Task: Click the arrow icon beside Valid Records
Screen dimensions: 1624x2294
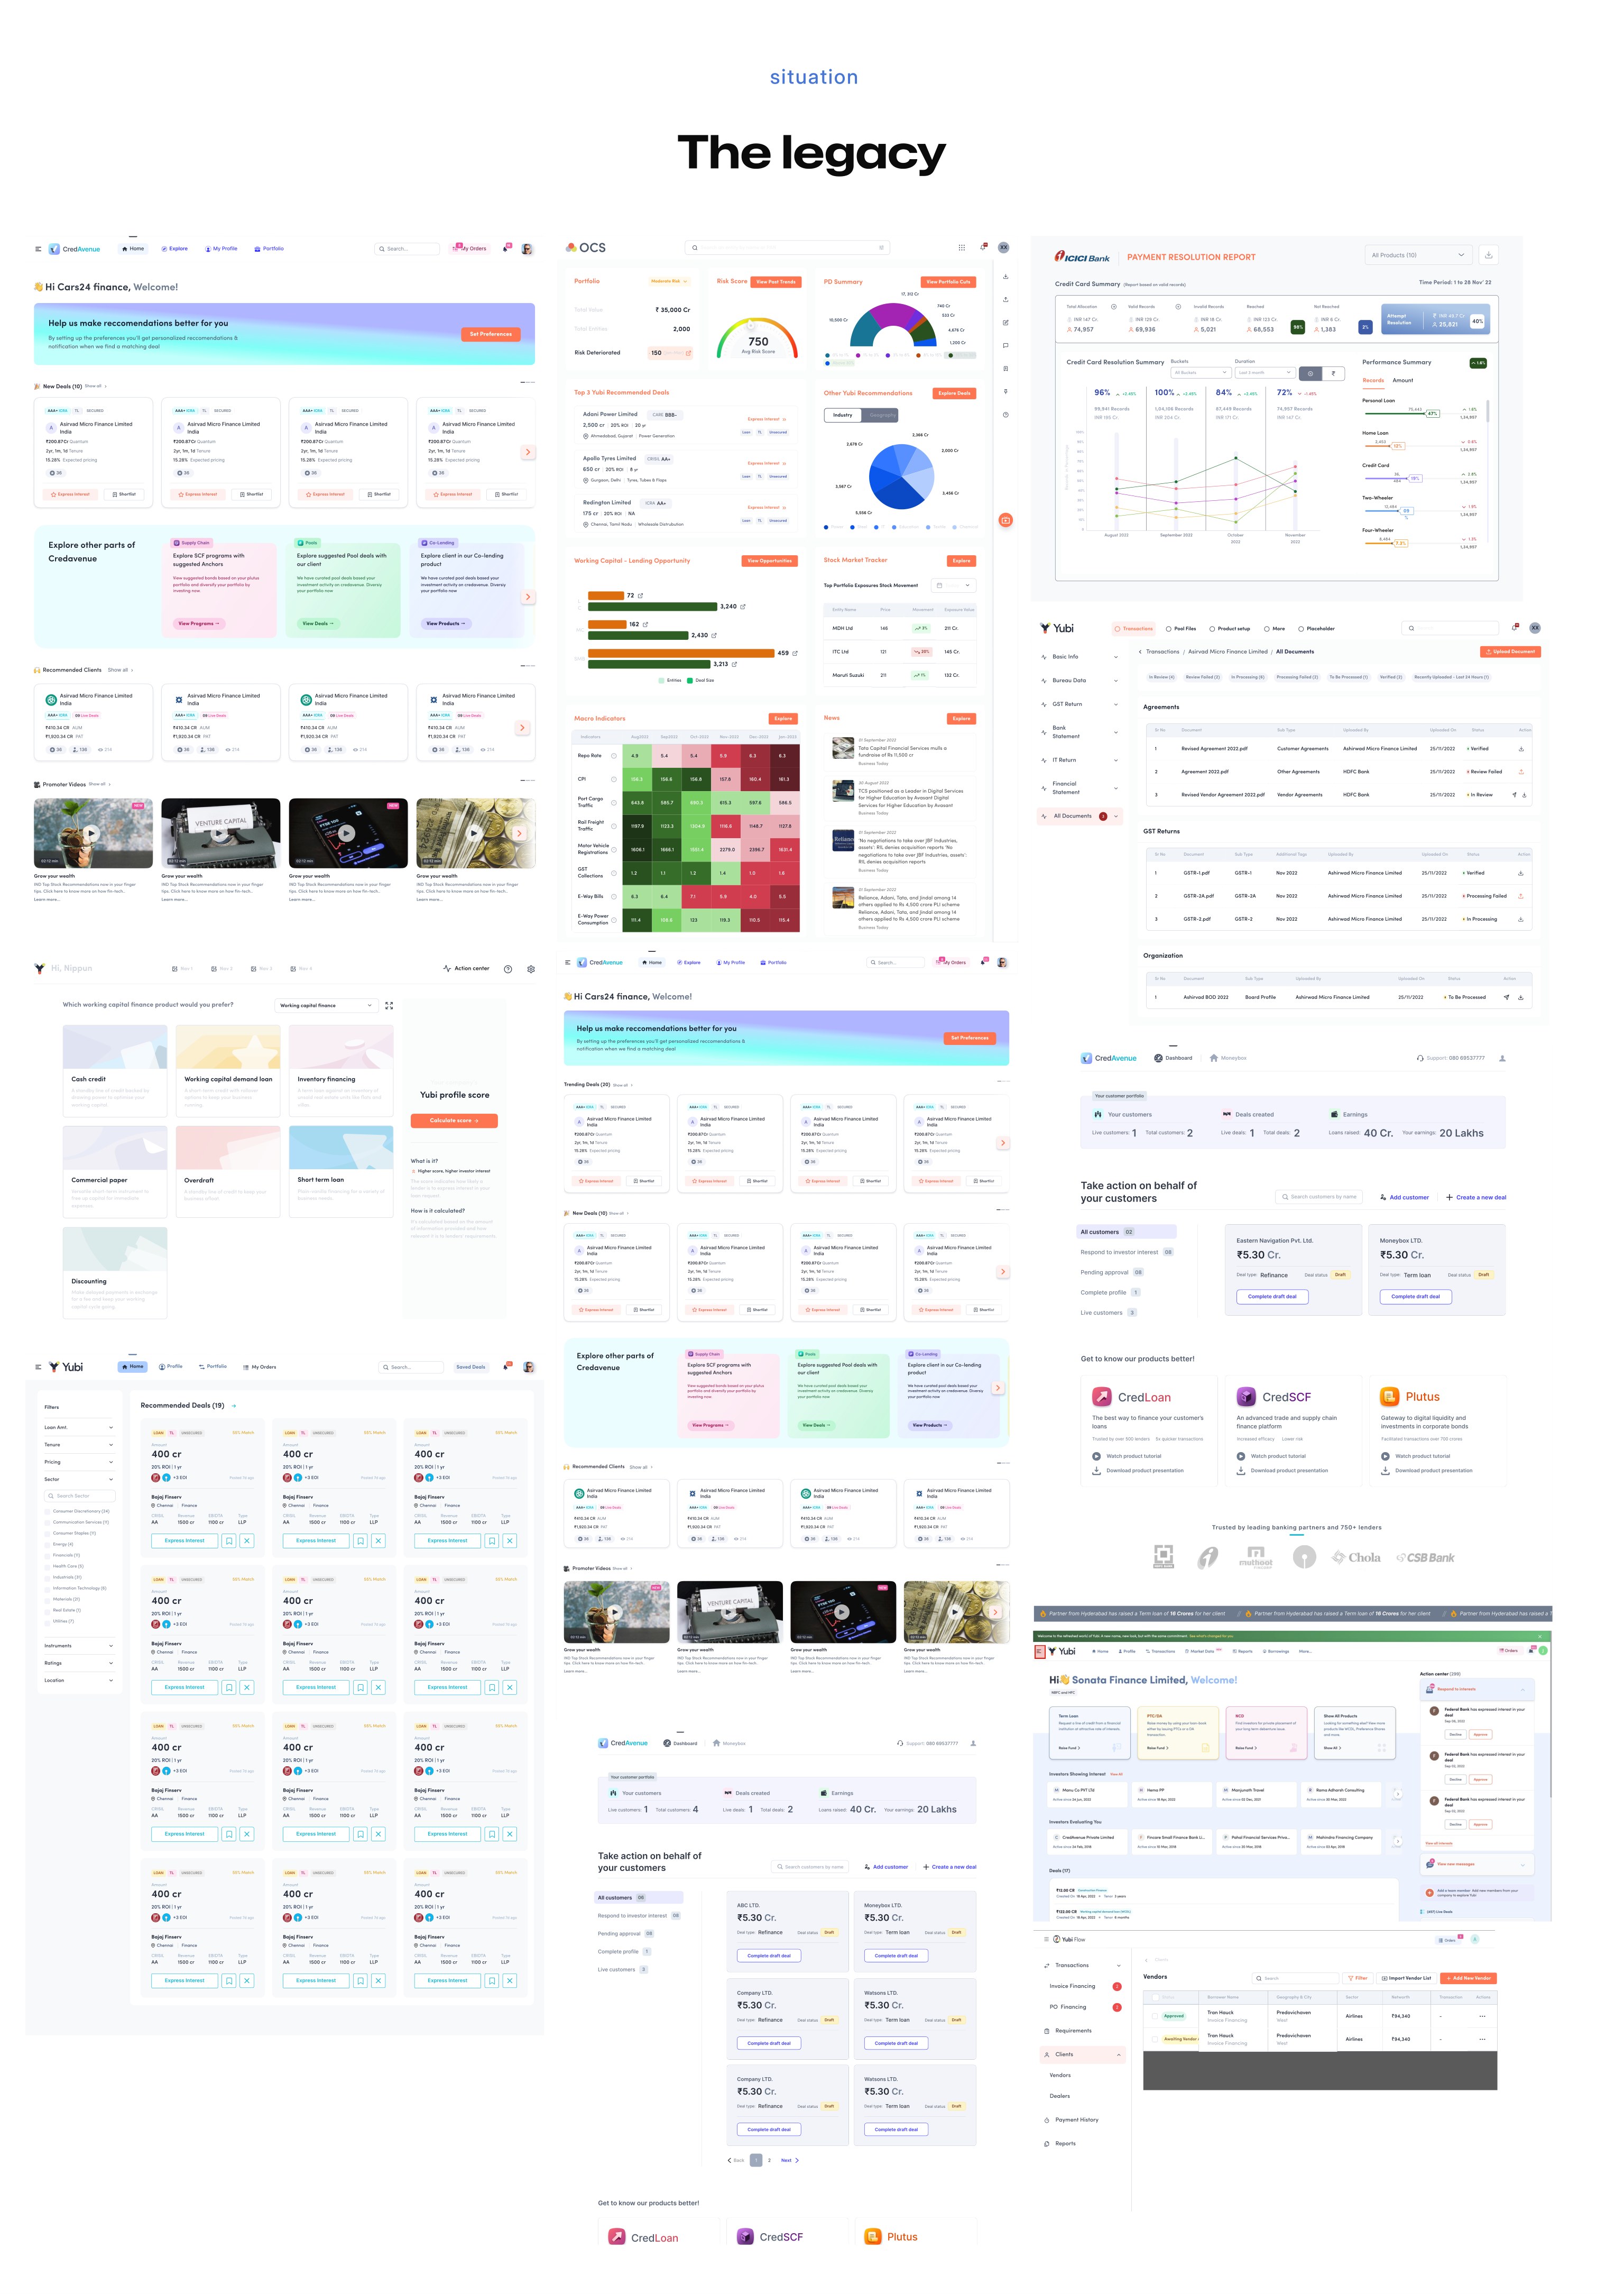Action: [1178, 306]
